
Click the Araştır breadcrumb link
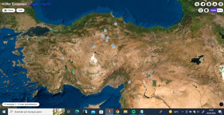click(34, 4)
